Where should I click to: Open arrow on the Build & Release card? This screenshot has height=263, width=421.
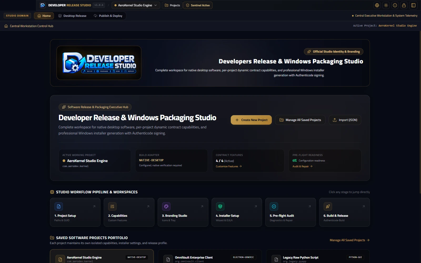(364, 206)
